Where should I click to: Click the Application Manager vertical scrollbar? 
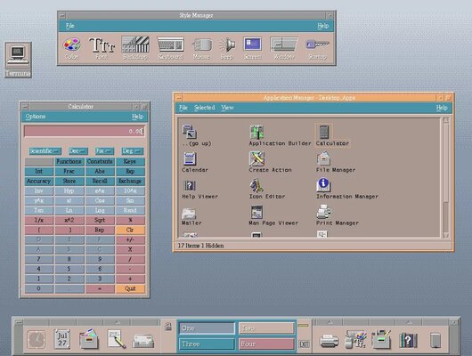(446, 177)
